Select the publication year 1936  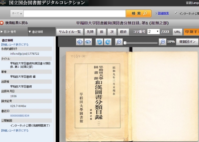click(13, 96)
